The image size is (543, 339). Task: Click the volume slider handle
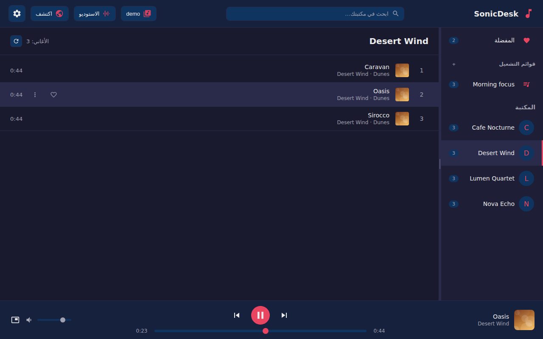63,320
